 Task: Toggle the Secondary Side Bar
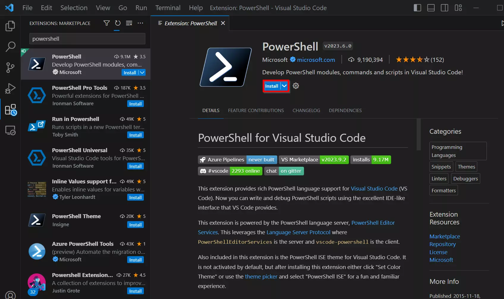(x=444, y=8)
